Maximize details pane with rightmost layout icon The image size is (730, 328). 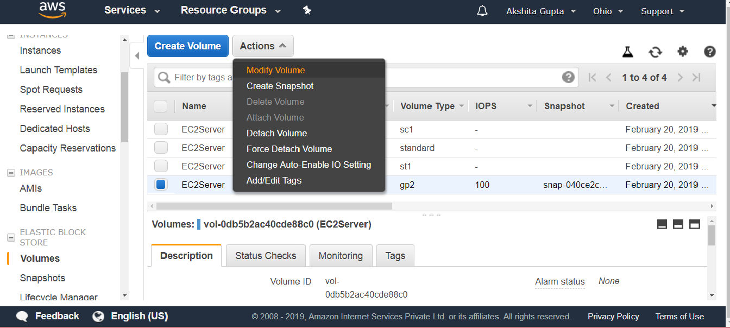[695, 224]
